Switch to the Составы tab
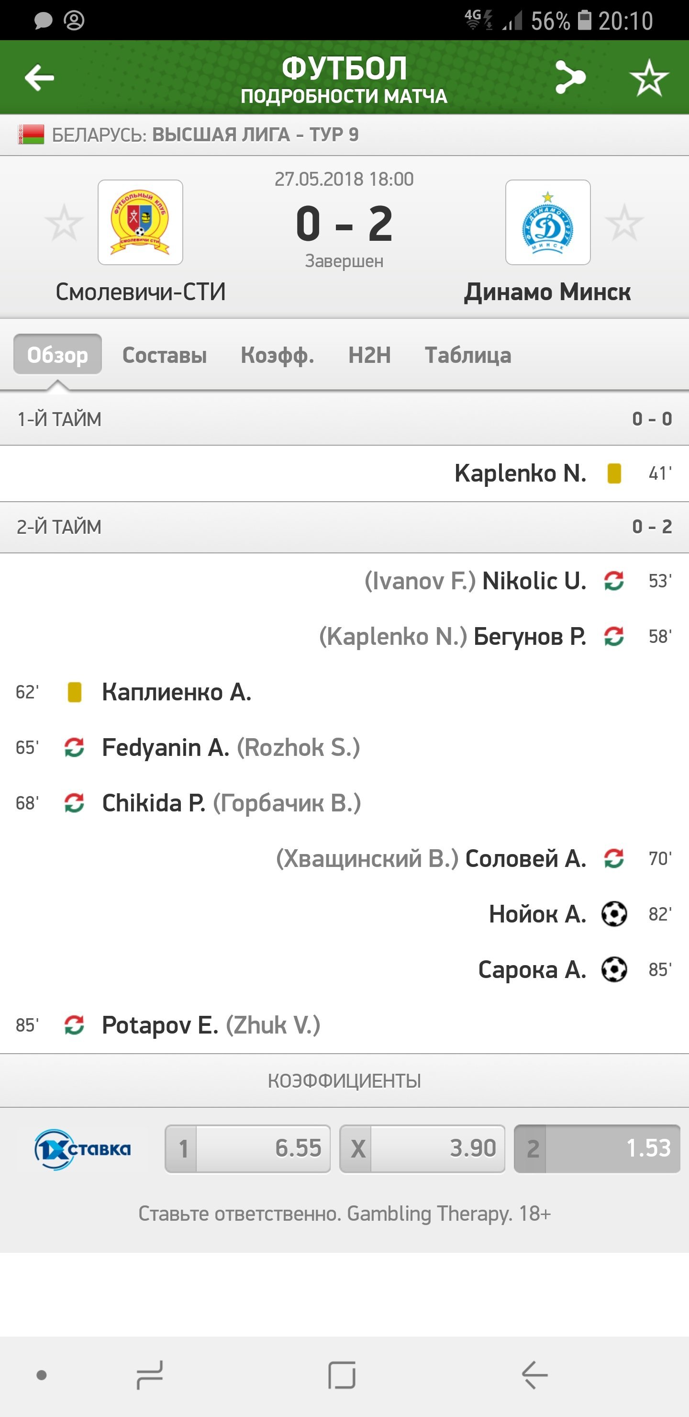 click(x=165, y=355)
